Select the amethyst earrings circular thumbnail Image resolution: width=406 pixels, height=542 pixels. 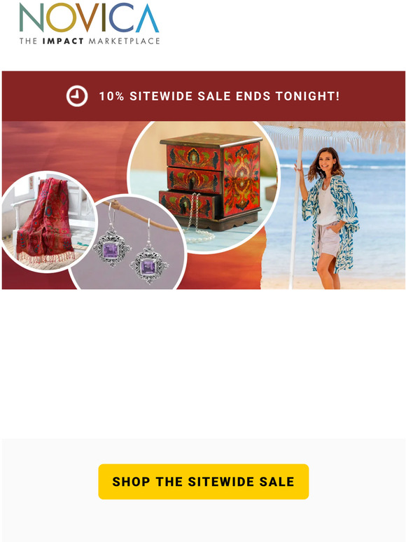click(x=128, y=244)
